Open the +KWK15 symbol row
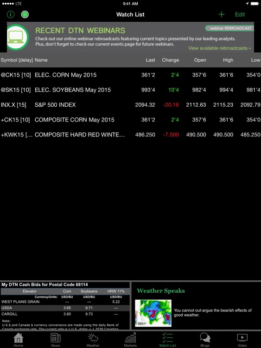 coord(130,135)
